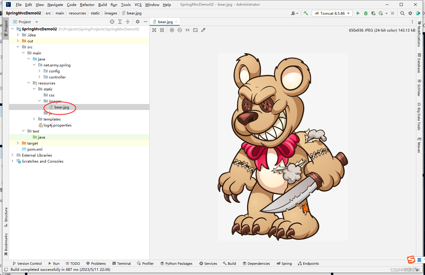This screenshot has width=425, height=275.
Task: Build project with hammer icon
Action: click(x=306, y=13)
